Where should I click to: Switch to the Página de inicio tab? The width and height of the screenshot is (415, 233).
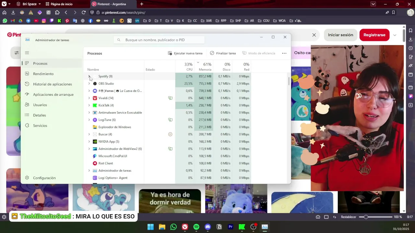(x=59, y=4)
